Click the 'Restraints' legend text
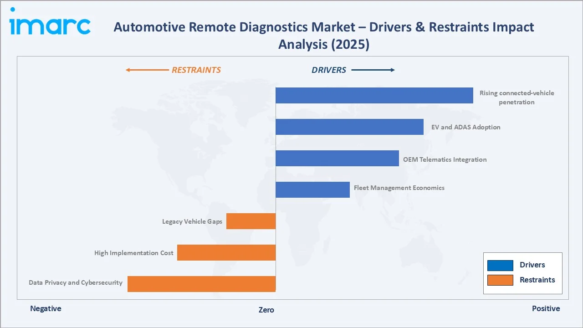 coord(537,280)
